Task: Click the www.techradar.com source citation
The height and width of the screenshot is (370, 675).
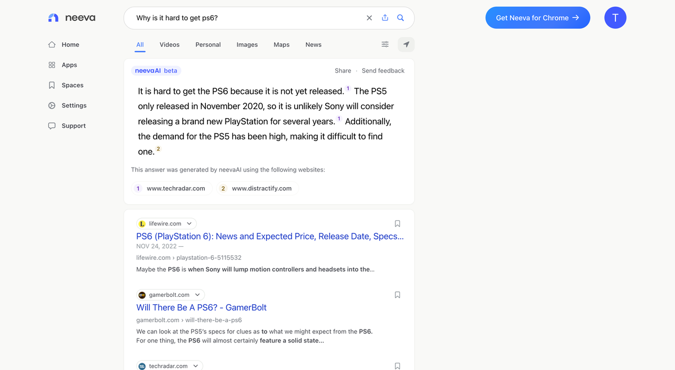Action: pos(175,188)
